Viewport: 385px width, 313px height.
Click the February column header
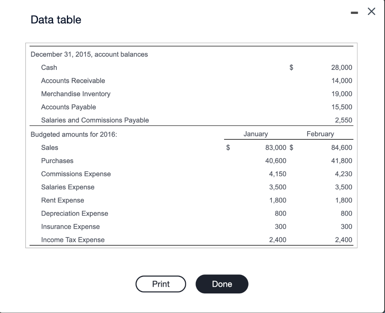(320, 134)
